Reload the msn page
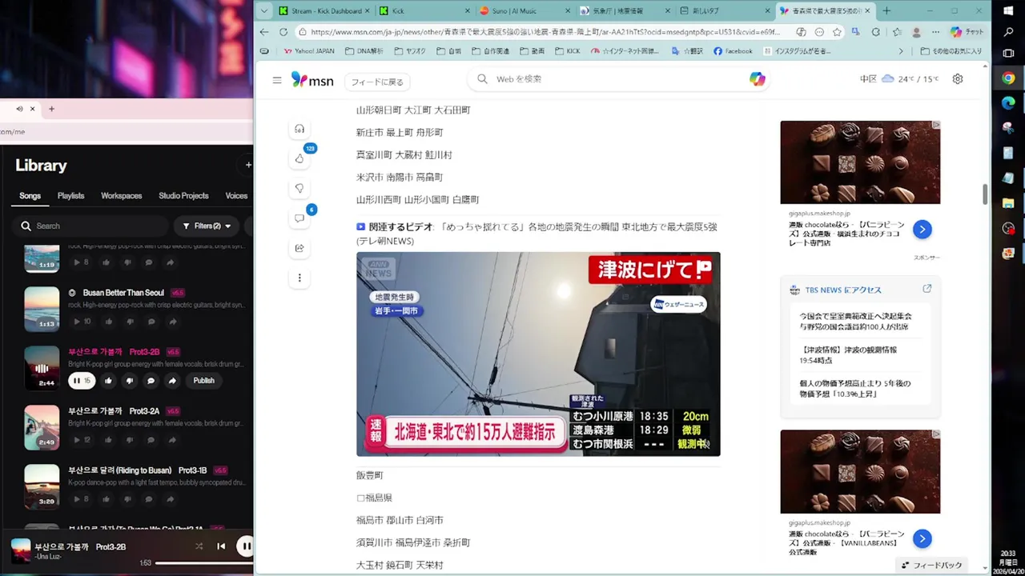Viewport: 1025px width, 576px height. (283, 32)
